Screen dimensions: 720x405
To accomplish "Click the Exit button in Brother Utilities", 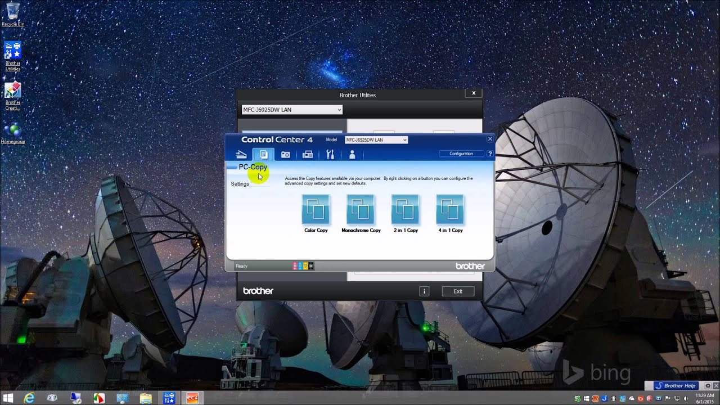I will [x=458, y=291].
